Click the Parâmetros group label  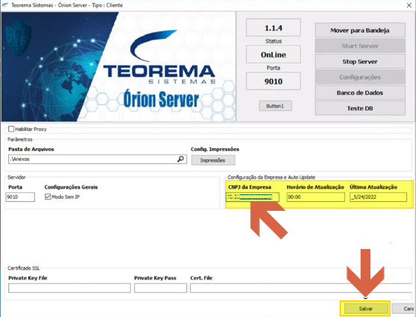[20, 139]
